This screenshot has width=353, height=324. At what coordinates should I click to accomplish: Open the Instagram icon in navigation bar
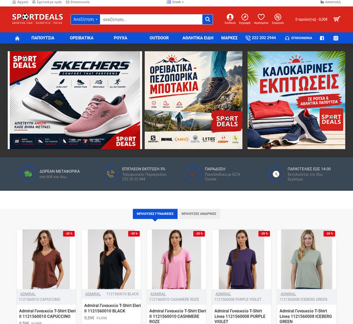pyautogui.click(x=336, y=38)
